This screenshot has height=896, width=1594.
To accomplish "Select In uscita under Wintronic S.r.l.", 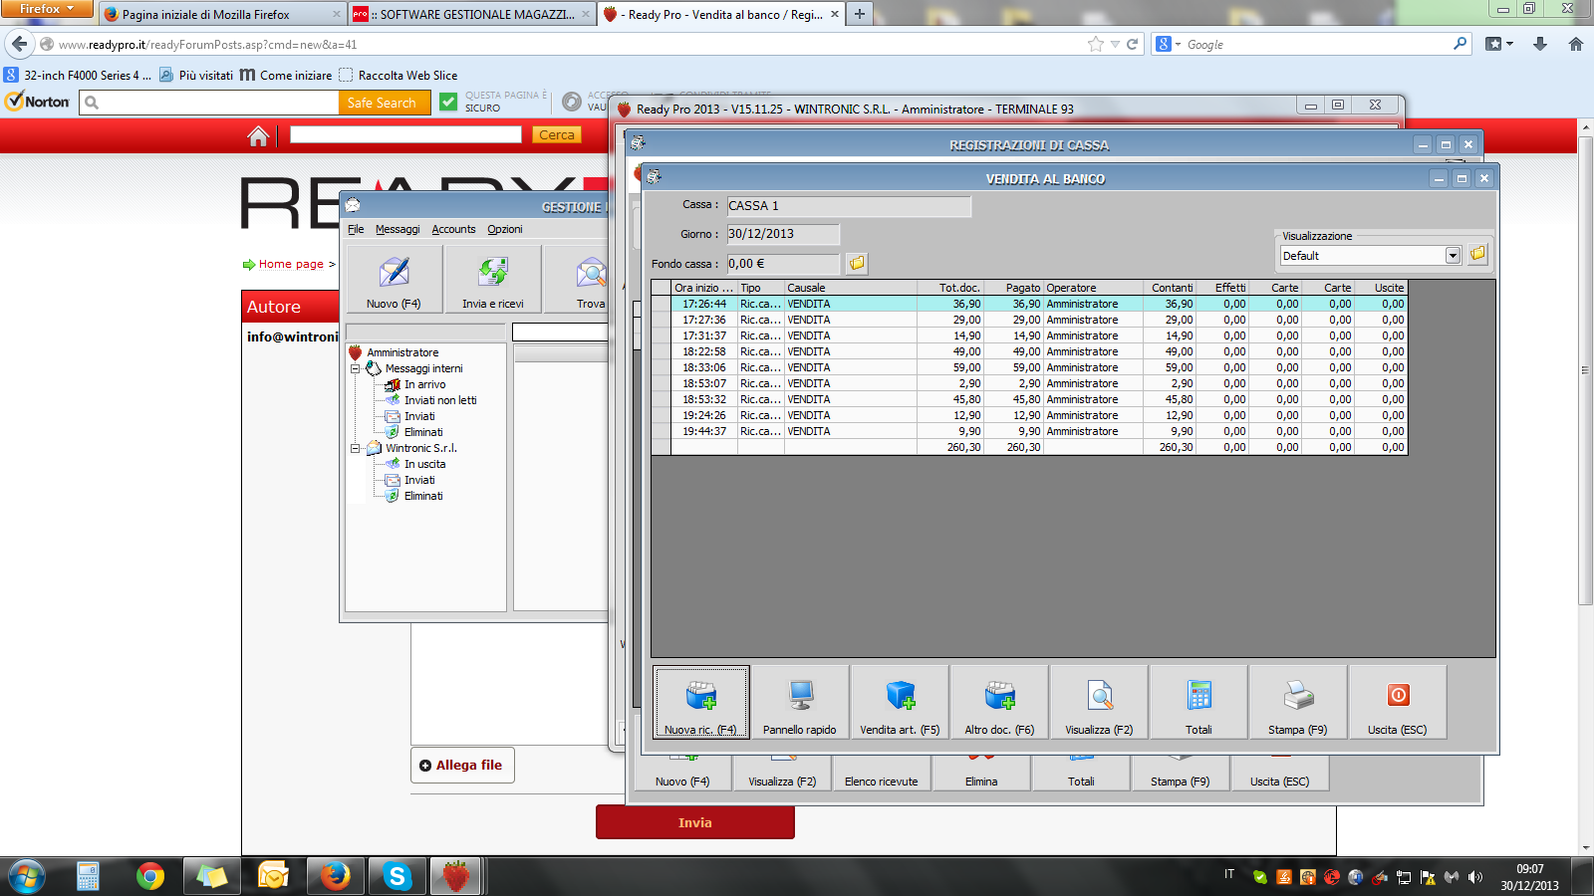I will [x=424, y=464].
